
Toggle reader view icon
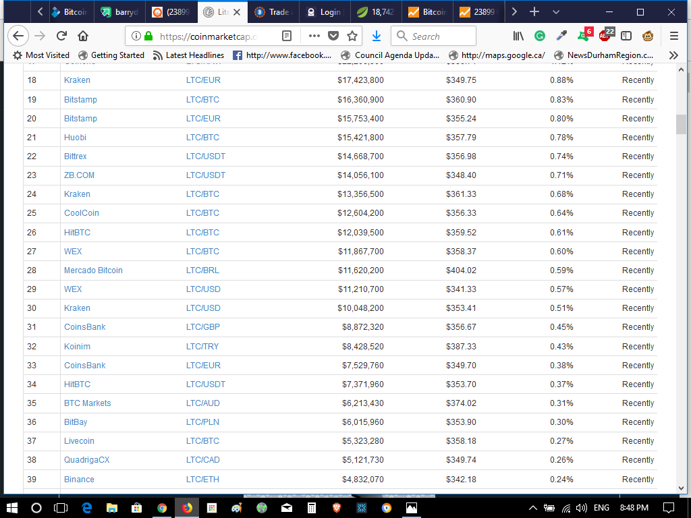pyautogui.click(x=286, y=36)
